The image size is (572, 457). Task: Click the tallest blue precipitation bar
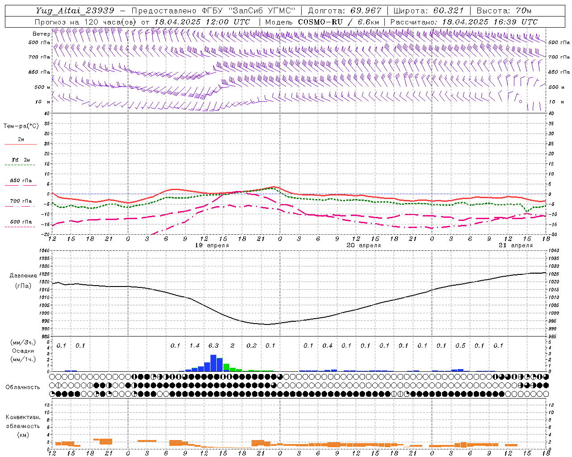(x=214, y=363)
